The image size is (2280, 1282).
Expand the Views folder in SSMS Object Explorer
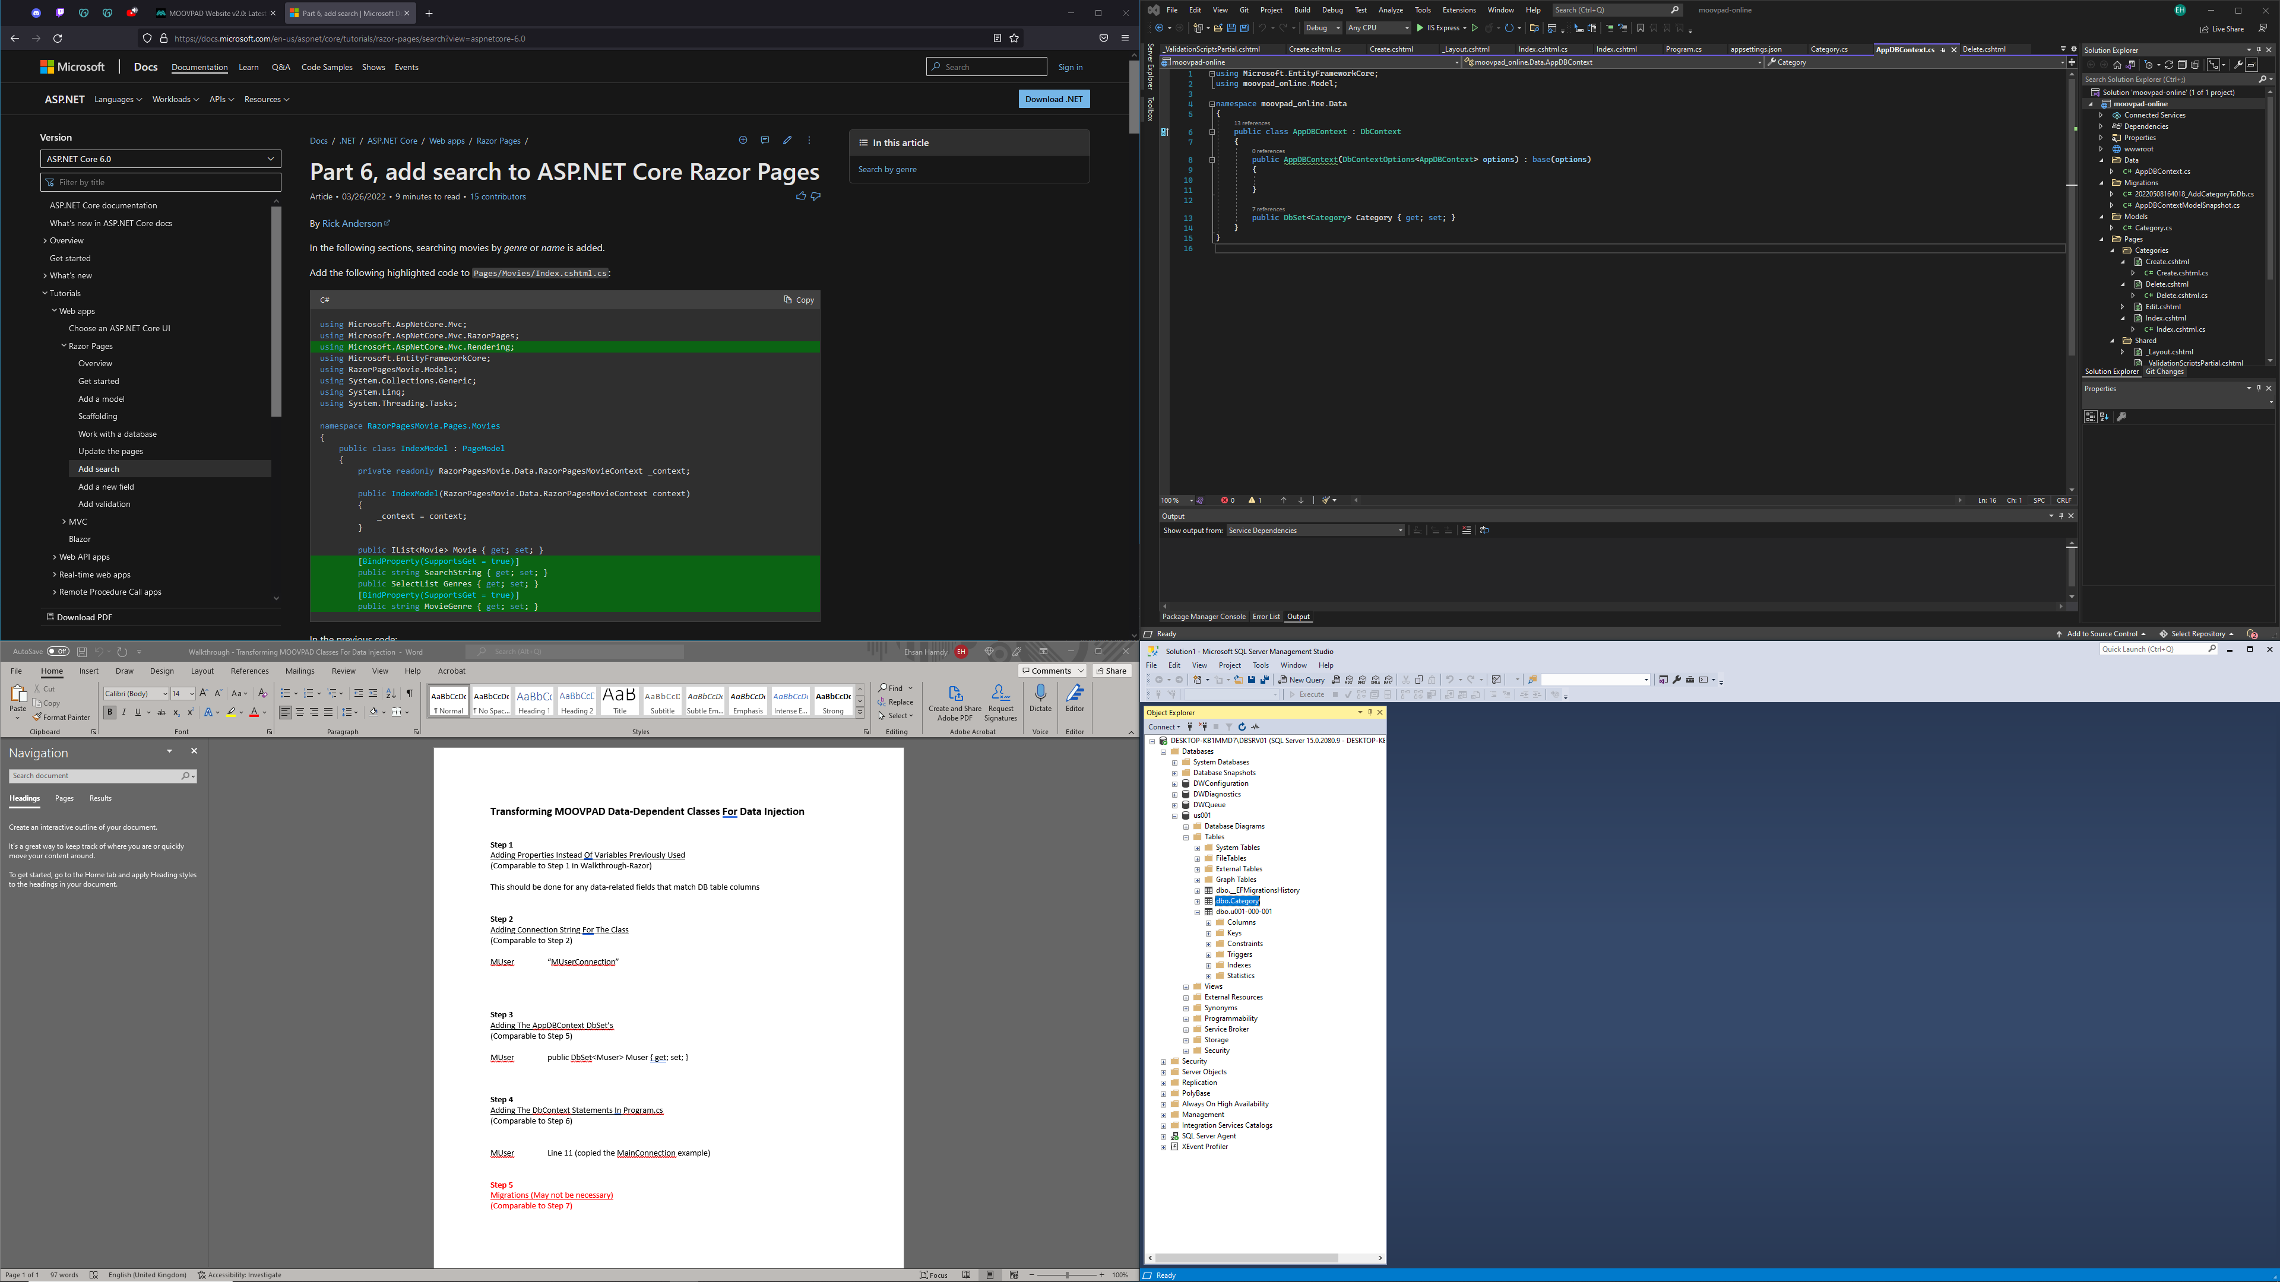(x=1186, y=986)
